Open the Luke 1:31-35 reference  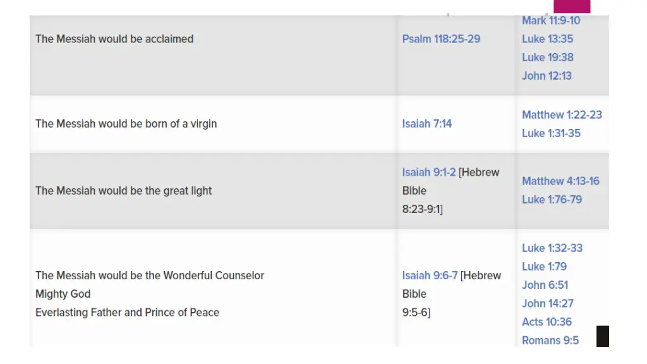pyautogui.click(x=551, y=133)
